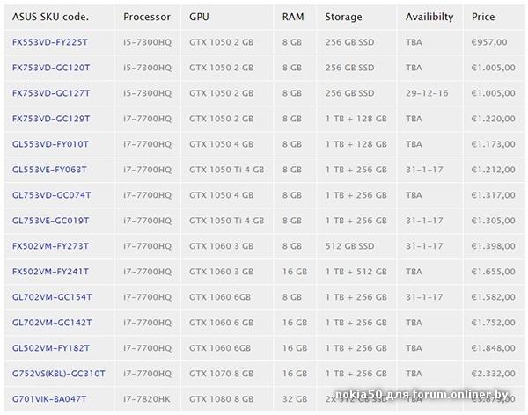The width and height of the screenshot is (528, 415).
Task: Open the GL553VD-FY010T SKU link
Action: 50,144
